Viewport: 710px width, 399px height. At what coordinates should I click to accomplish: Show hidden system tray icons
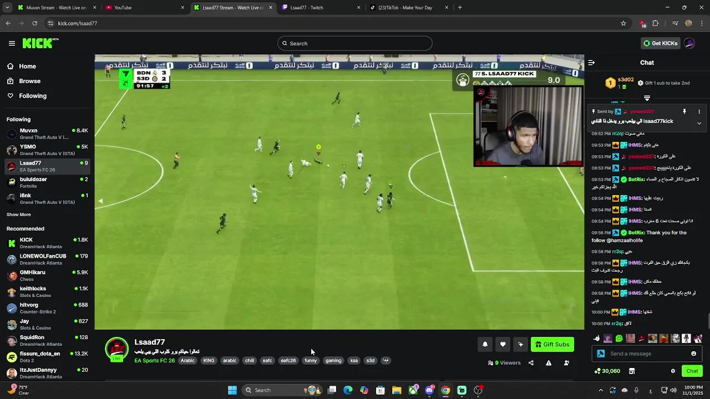click(601, 390)
